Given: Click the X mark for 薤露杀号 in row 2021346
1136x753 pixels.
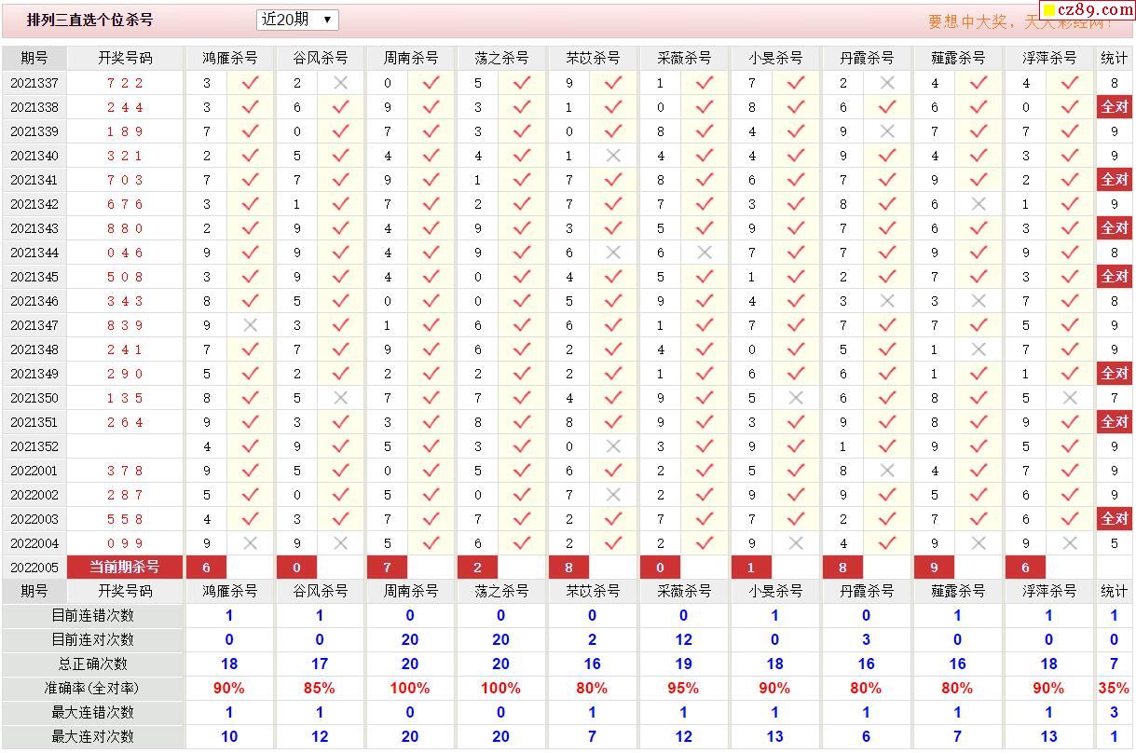Looking at the screenshot, I should [978, 301].
